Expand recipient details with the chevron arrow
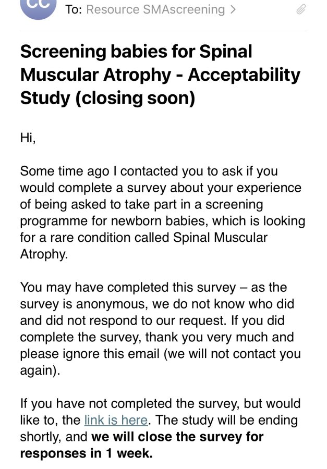 pyautogui.click(x=233, y=9)
